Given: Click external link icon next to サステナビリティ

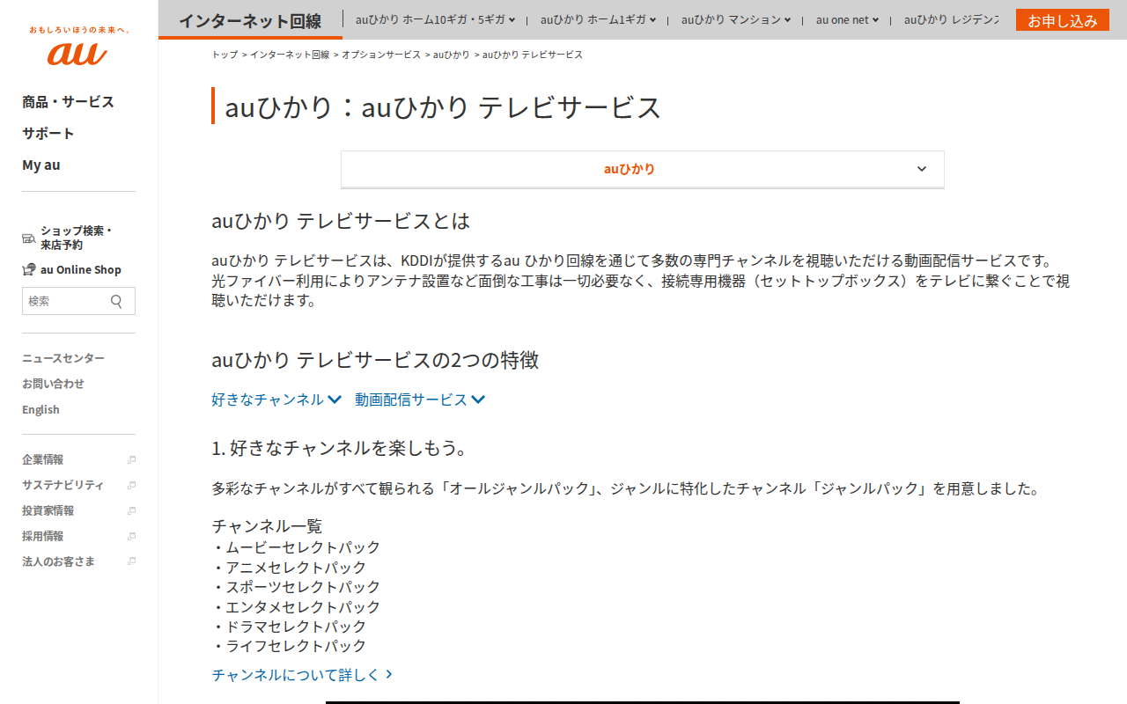Looking at the screenshot, I should click(x=131, y=485).
